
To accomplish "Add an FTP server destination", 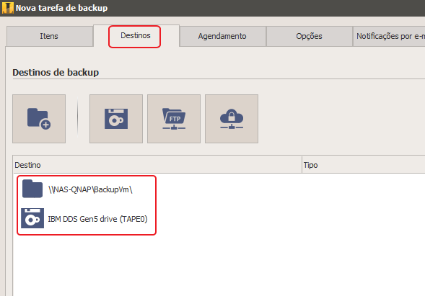I will pos(174,119).
